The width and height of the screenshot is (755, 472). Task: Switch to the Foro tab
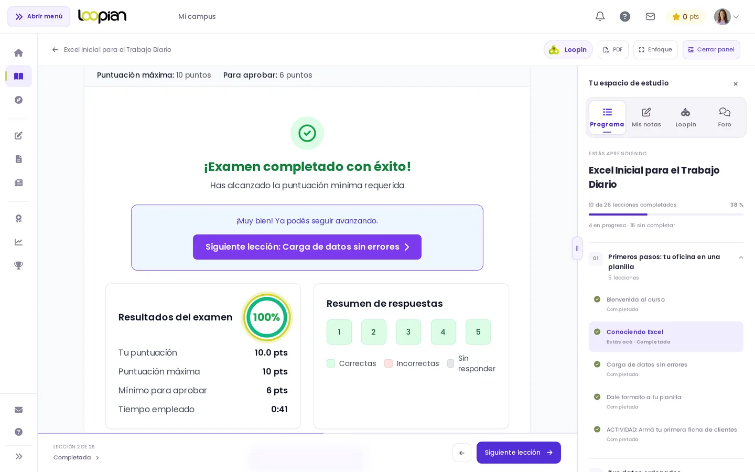[725, 117]
